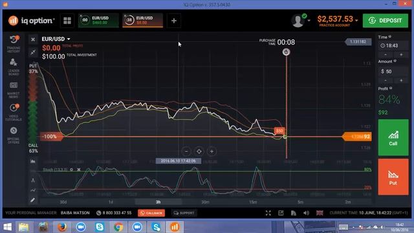
Task: Select the 2m timeframe
Action: pyautogui.click(x=348, y=202)
